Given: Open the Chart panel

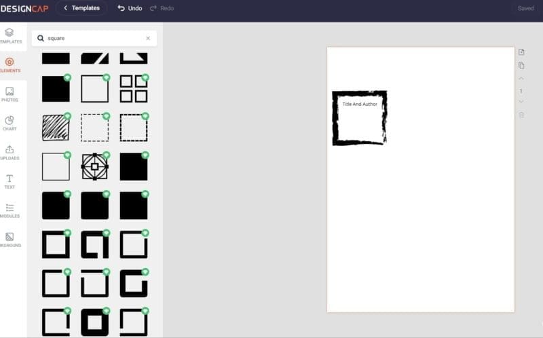Looking at the screenshot, I should pos(10,124).
